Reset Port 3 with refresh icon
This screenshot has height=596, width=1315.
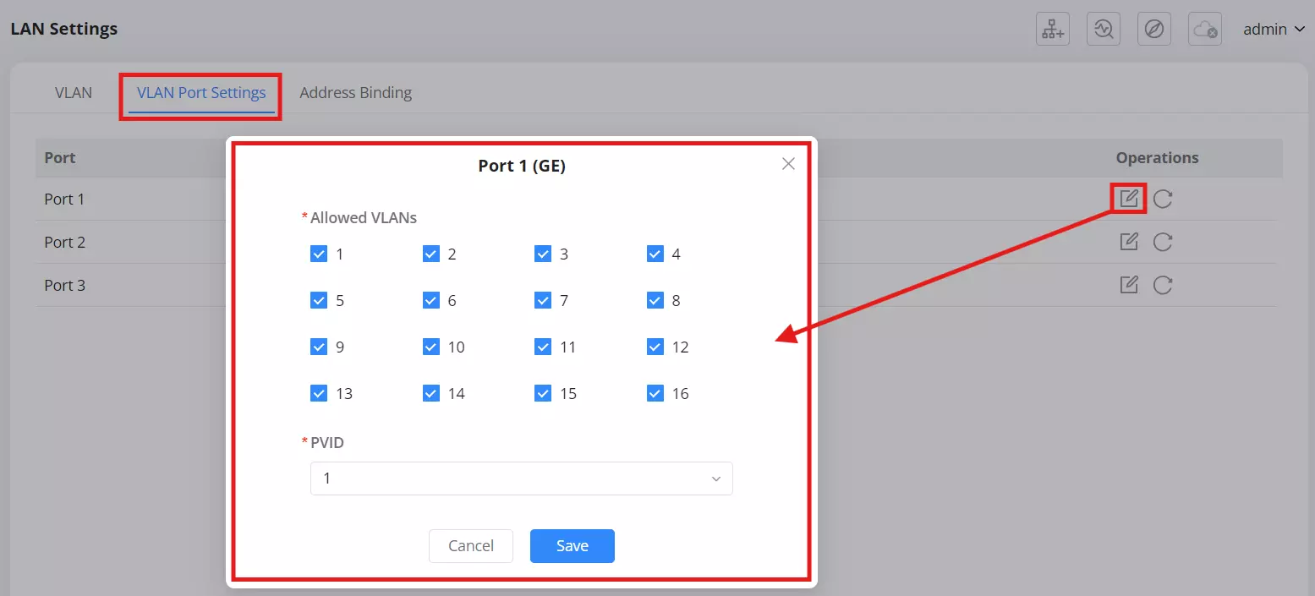pyautogui.click(x=1163, y=285)
